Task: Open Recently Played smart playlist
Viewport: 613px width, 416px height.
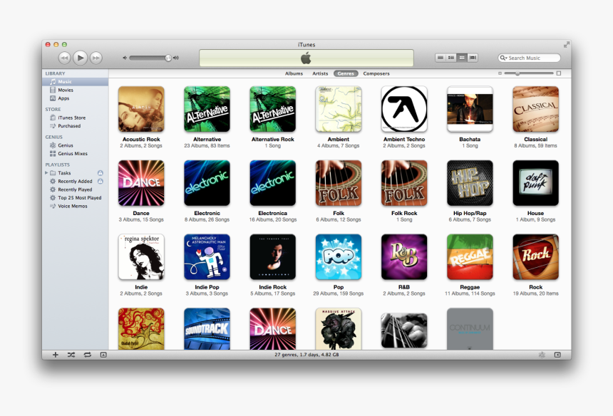Action: (75, 189)
